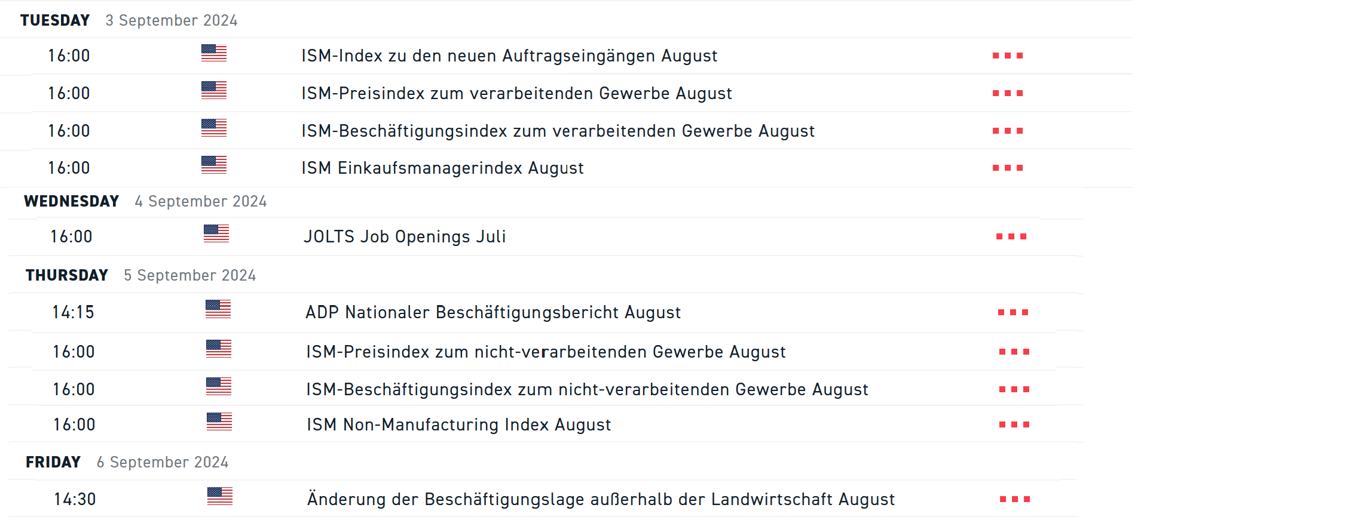Open ISM-Index zu den neuen Auftragseingängen August
Image resolution: width=1346 pixels, height=520 pixels.
[x=509, y=56]
